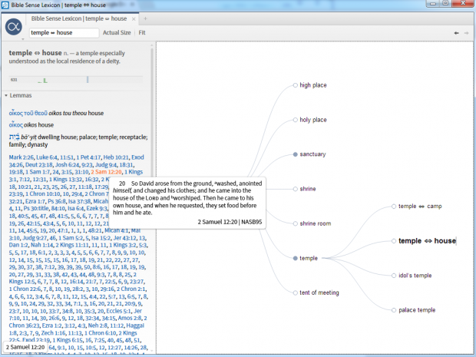Click the temple node circle in graph
Screen dimensions: 476x357
click(295, 258)
